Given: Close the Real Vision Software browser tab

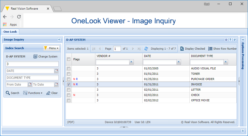Looking at the screenshot, I should [x=48, y=9].
